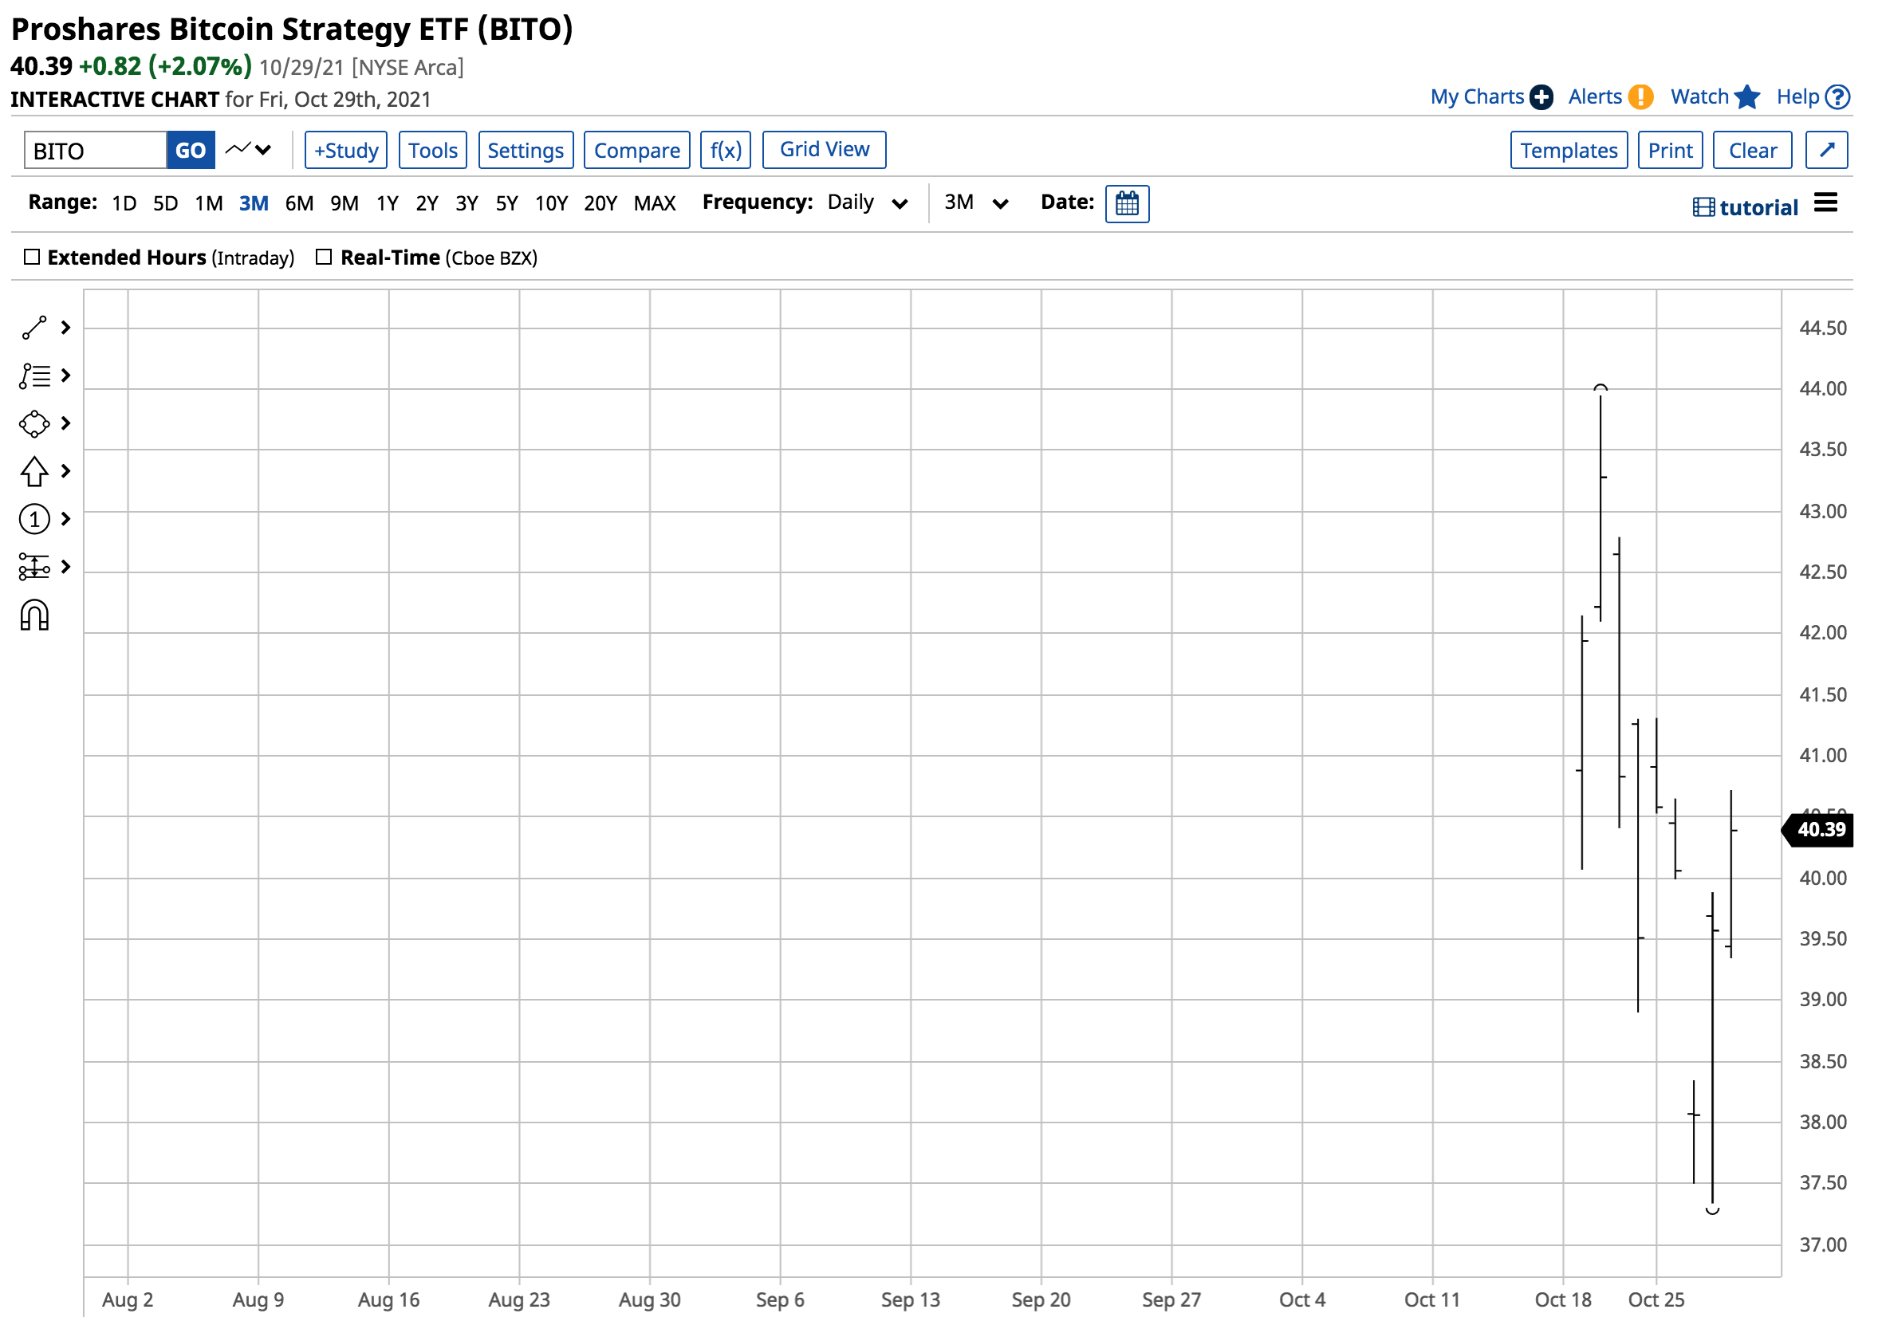The image size is (1882, 1325).
Task: Click the Help question mark icon
Action: [x=1839, y=96]
